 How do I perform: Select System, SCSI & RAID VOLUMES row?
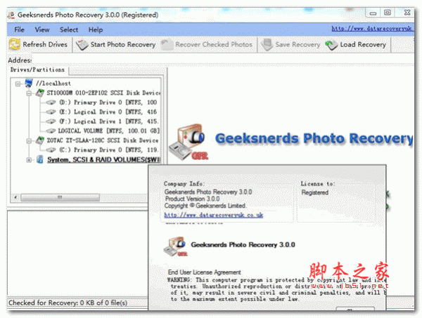(103, 160)
